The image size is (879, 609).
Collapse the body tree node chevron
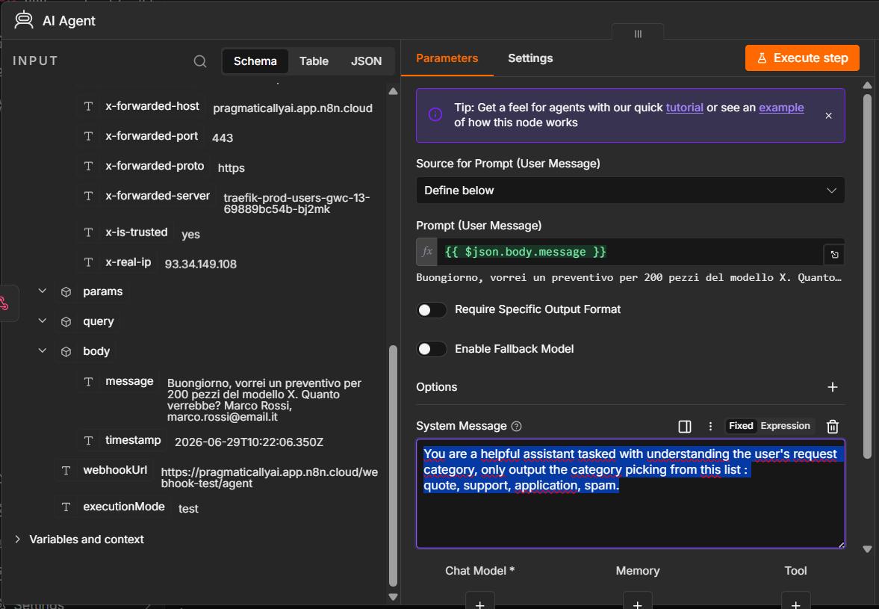42,350
